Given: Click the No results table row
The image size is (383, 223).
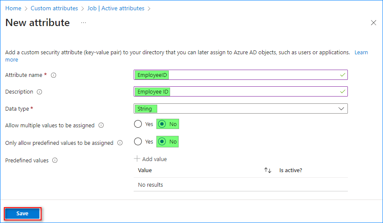Looking at the screenshot, I should click(x=241, y=185).
